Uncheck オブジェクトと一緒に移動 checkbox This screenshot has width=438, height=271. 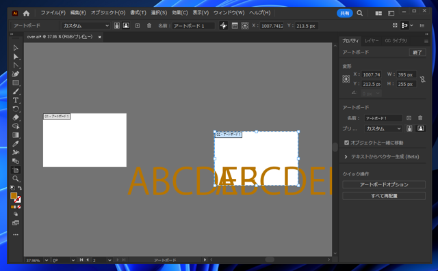347,143
